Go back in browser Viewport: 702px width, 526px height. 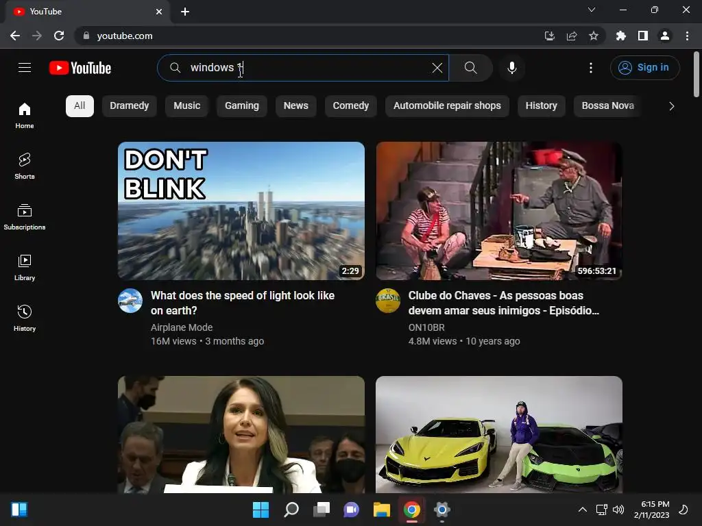pos(15,36)
